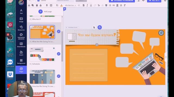Toggle the Saved checkbox
Image resolution: width=174 pixels, height=97 pixels.
39,1
